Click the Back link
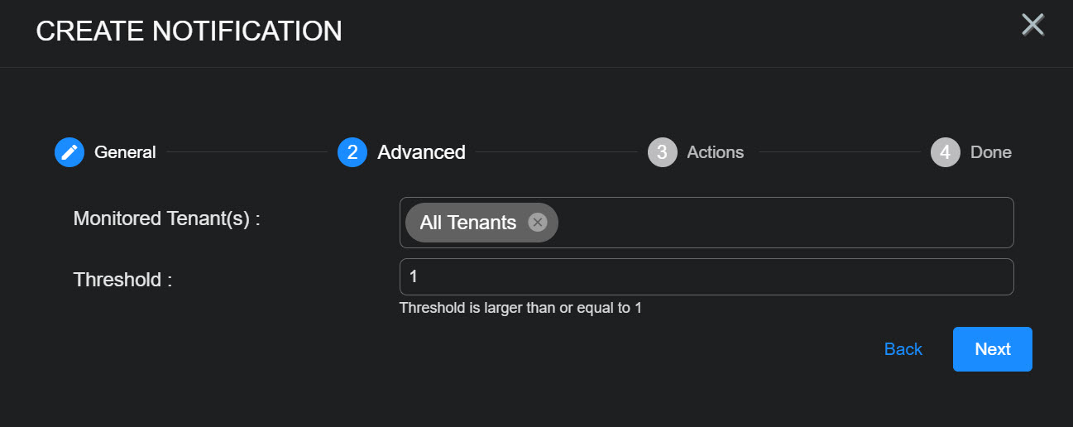The width and height of the screenshot is (1073, 427). click(x=903, y=349)
